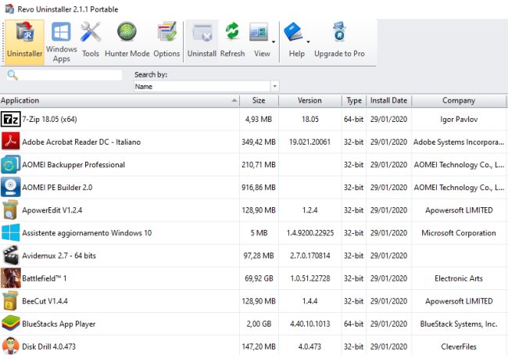The width and height of the screenshot is (508, 355).
Task: Click the 147,20 MB size cell
Action: coord(259,346)
